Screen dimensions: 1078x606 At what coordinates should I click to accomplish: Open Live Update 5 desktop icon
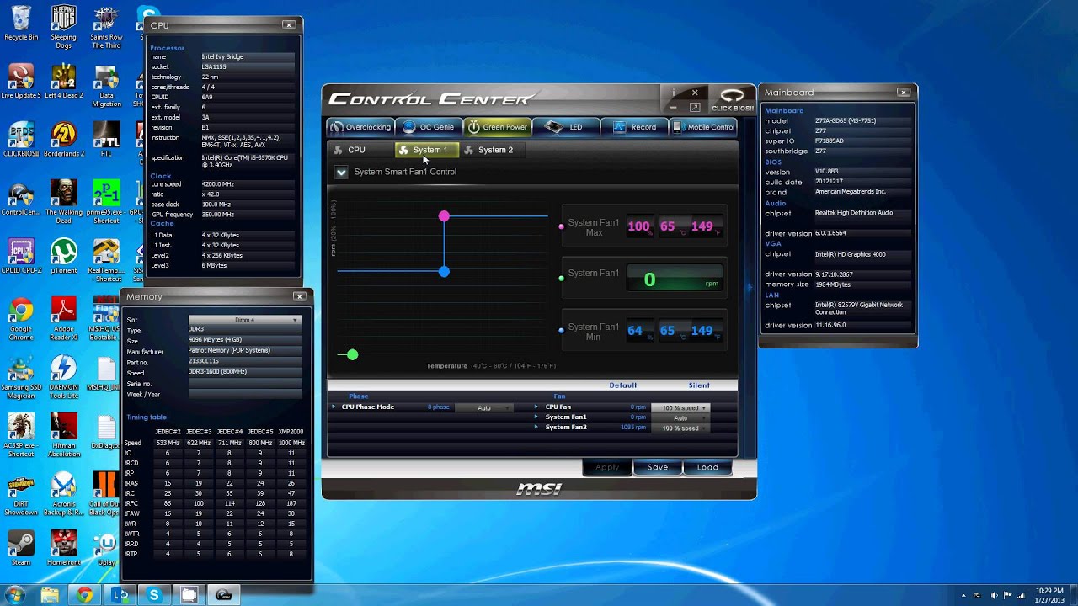[x=21, y=82]
